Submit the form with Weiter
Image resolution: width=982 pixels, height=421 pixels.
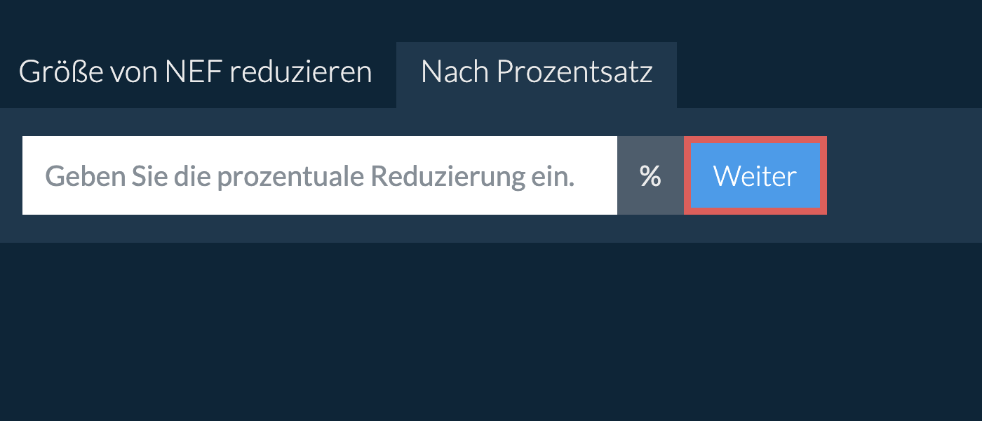click(755, 175)
